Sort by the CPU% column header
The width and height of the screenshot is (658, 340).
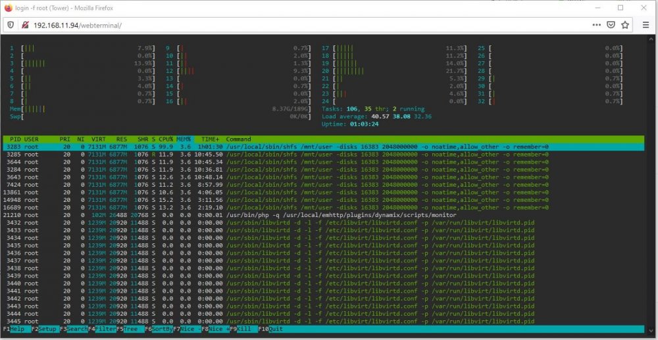[166, 139]
